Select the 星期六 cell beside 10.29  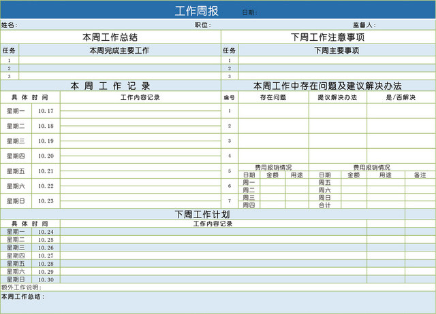click(16, 272)
